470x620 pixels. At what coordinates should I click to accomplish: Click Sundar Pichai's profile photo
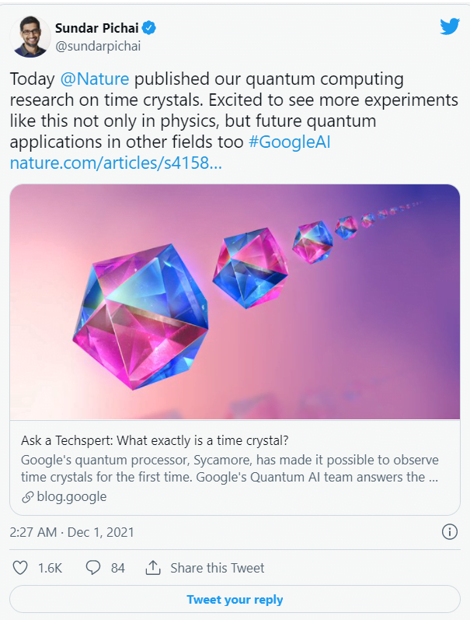(x=30, y=37)
